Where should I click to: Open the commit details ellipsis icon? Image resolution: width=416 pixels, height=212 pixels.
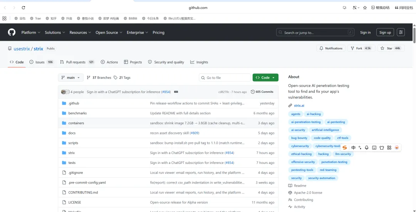pyautogui.click(x=176, y=92)
